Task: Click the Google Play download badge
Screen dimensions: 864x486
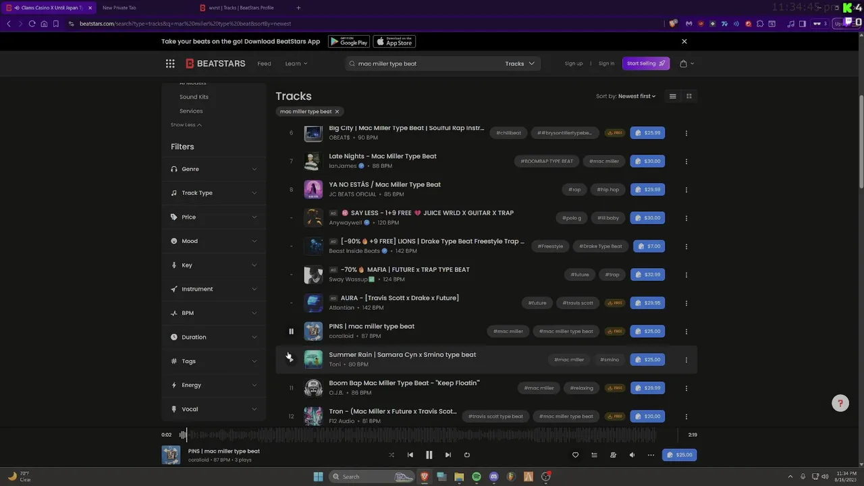Action: (349, 41)
